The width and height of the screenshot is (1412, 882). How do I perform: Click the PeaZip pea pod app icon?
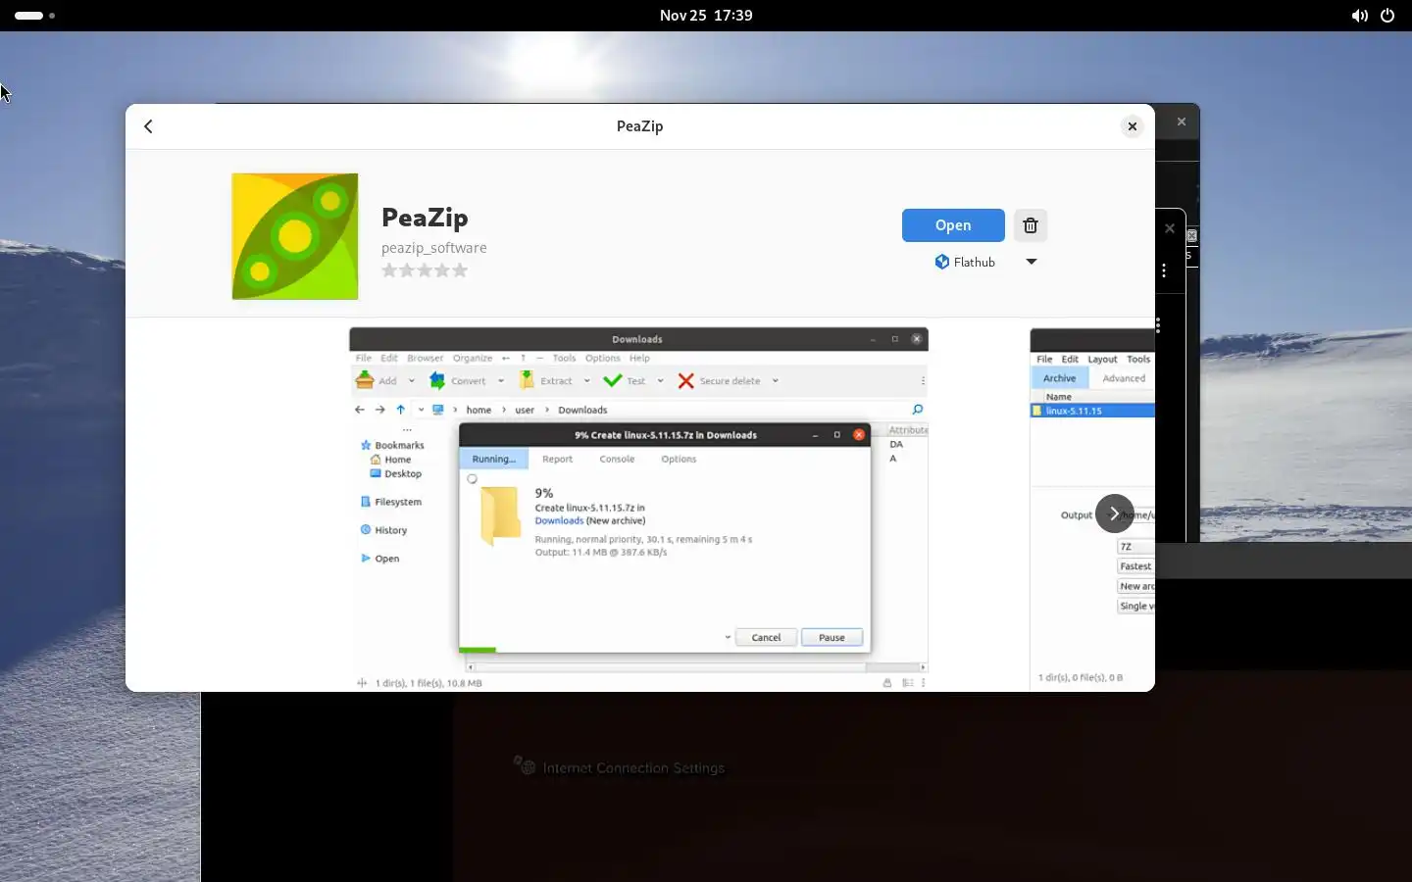pyautogui.click(x=295, y=236)
